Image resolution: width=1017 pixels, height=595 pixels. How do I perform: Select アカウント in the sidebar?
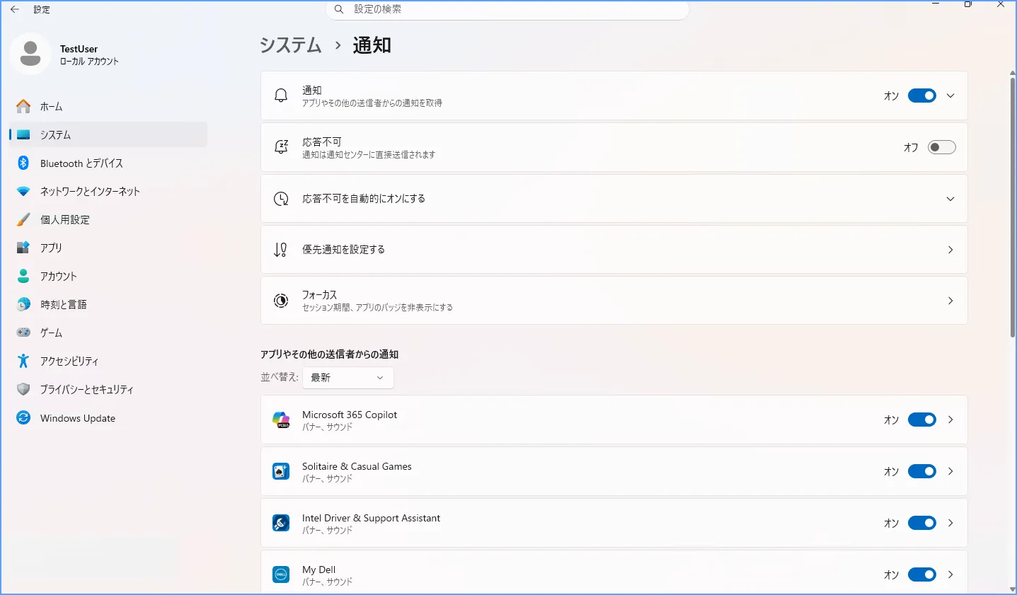[x=108, y=276]
